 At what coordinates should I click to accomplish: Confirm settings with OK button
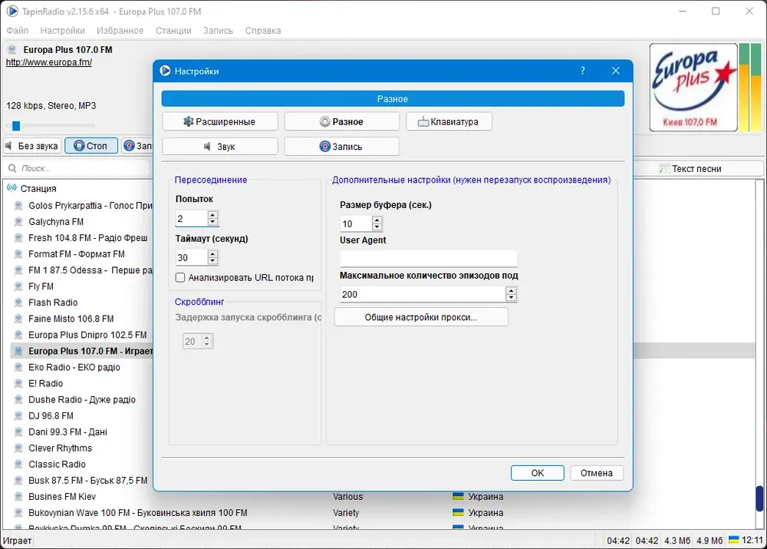(537, 473)
